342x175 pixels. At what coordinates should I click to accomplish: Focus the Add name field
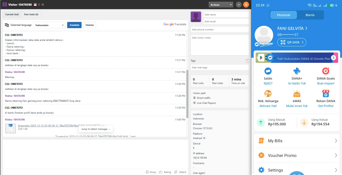tap(226, 14)
